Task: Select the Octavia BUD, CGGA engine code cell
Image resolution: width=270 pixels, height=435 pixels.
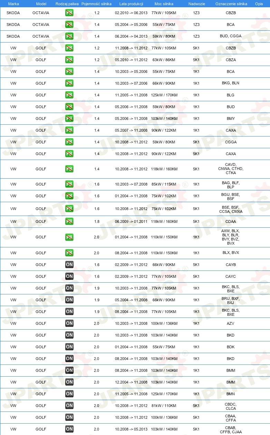Action: click(231, 36)
